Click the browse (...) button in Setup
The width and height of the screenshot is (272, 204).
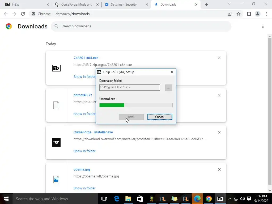click(169, 88)
